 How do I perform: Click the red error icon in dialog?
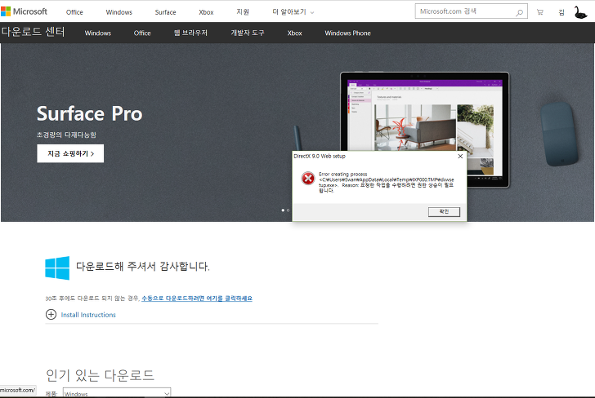tap(308, 178)
